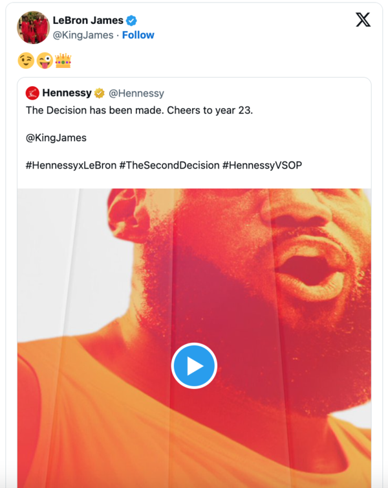Click the blue verified badge beside LeBron James
The width and height of the screenshot is (388, 488).
tap(131, 21)
